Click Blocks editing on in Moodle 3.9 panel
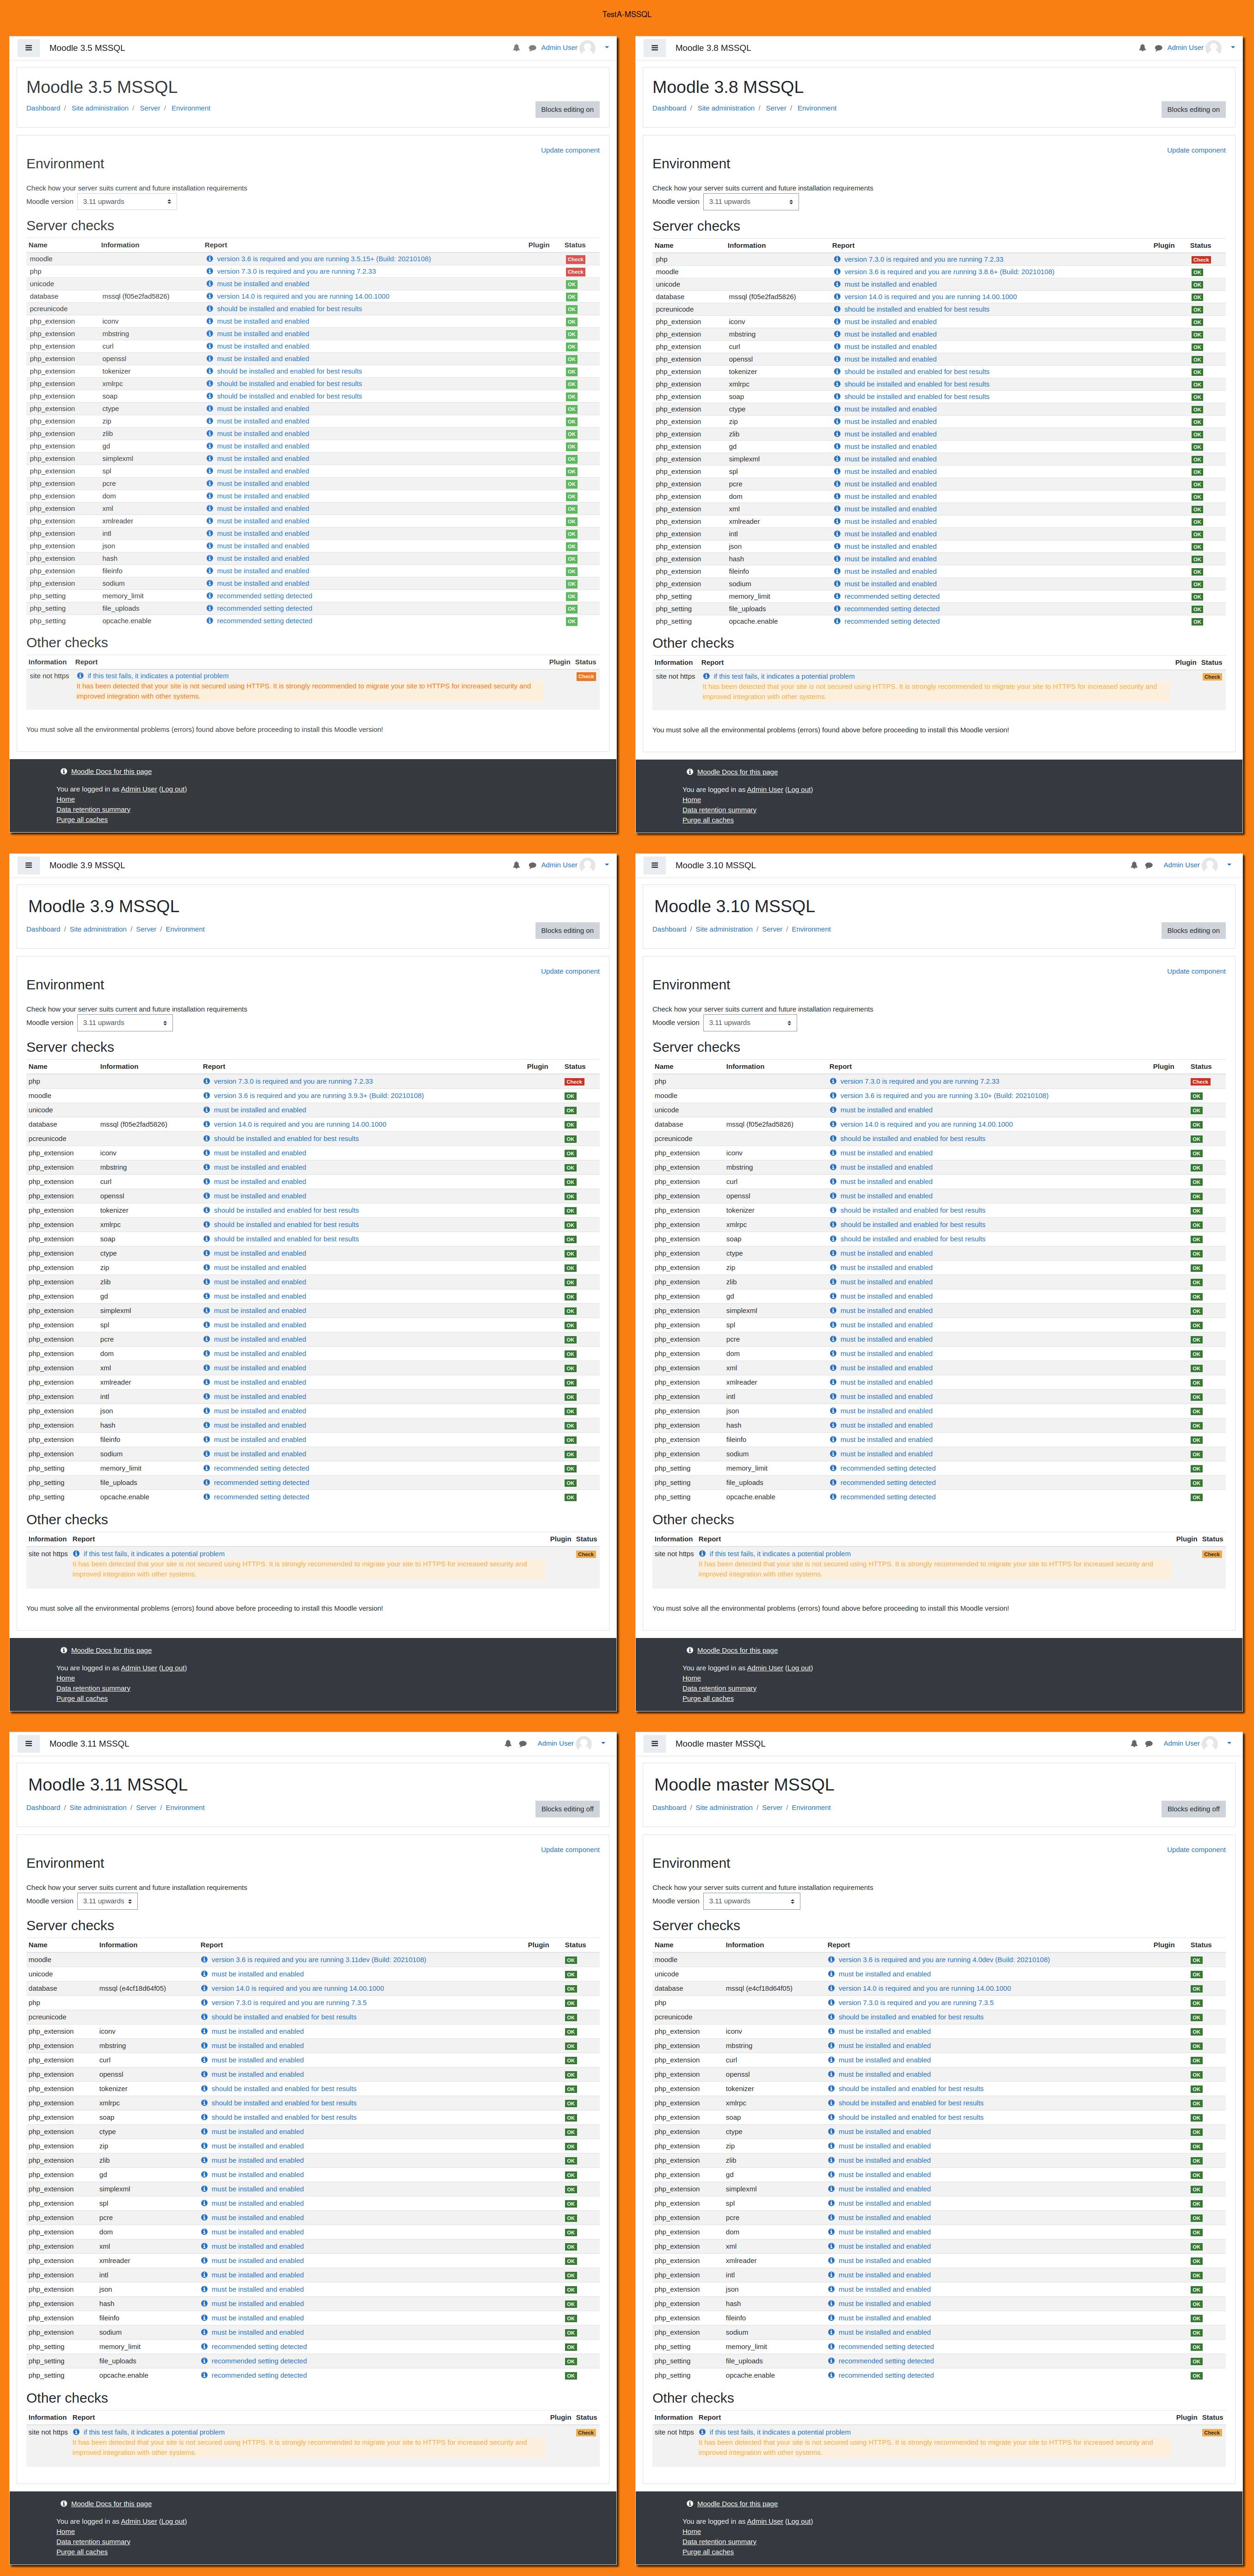 567,931
